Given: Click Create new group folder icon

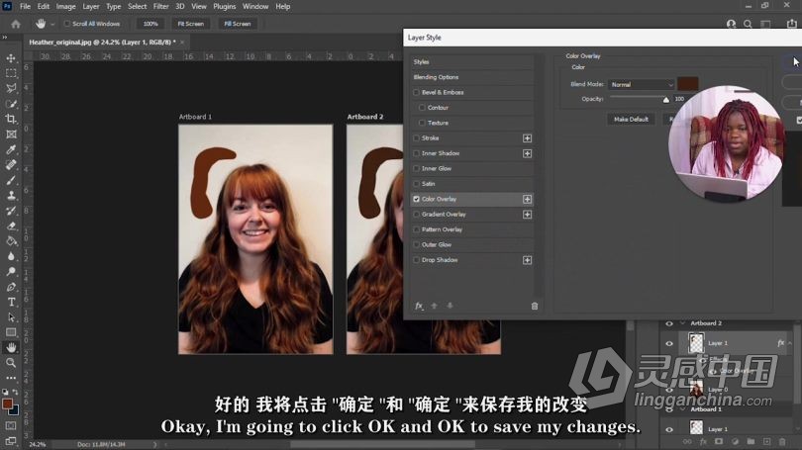Looking at the screenshot, I should [751, 441].
